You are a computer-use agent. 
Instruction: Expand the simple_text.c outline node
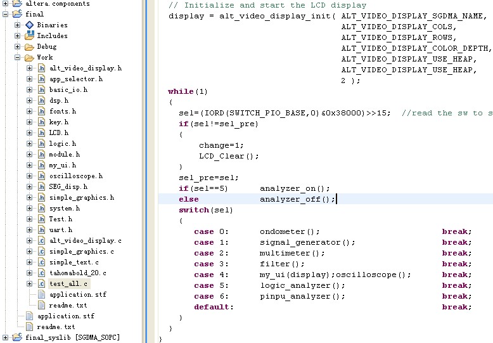click(x=30, y=262)
